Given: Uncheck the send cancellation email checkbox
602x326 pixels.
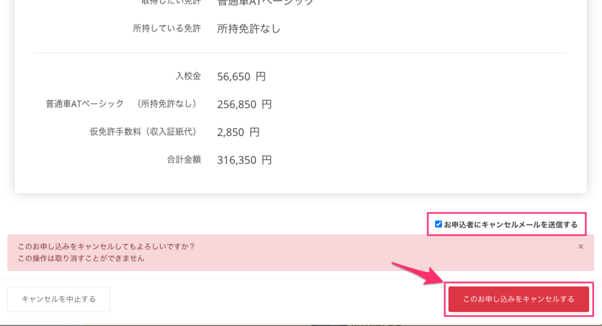Looking at the screenshot, I should click(438, 224).
